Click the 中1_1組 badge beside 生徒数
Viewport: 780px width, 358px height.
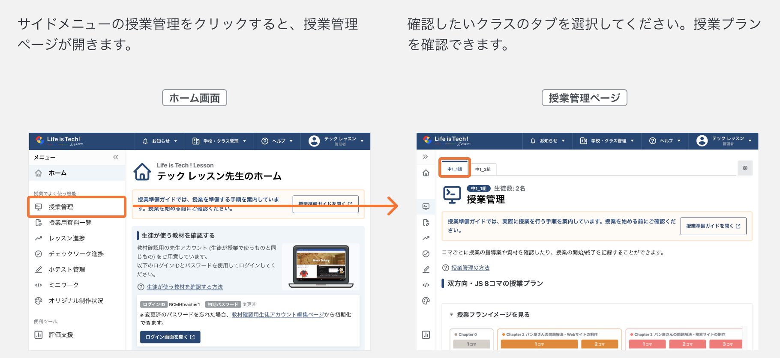(479, 188)
